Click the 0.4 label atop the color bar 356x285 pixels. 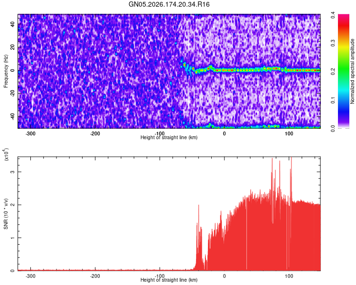click(x=333, y=15)
